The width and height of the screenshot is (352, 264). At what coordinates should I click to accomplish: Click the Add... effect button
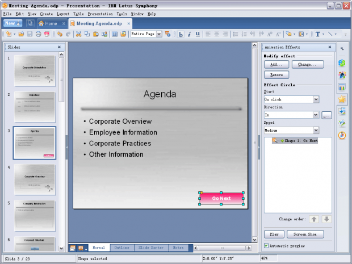[276, 65]
